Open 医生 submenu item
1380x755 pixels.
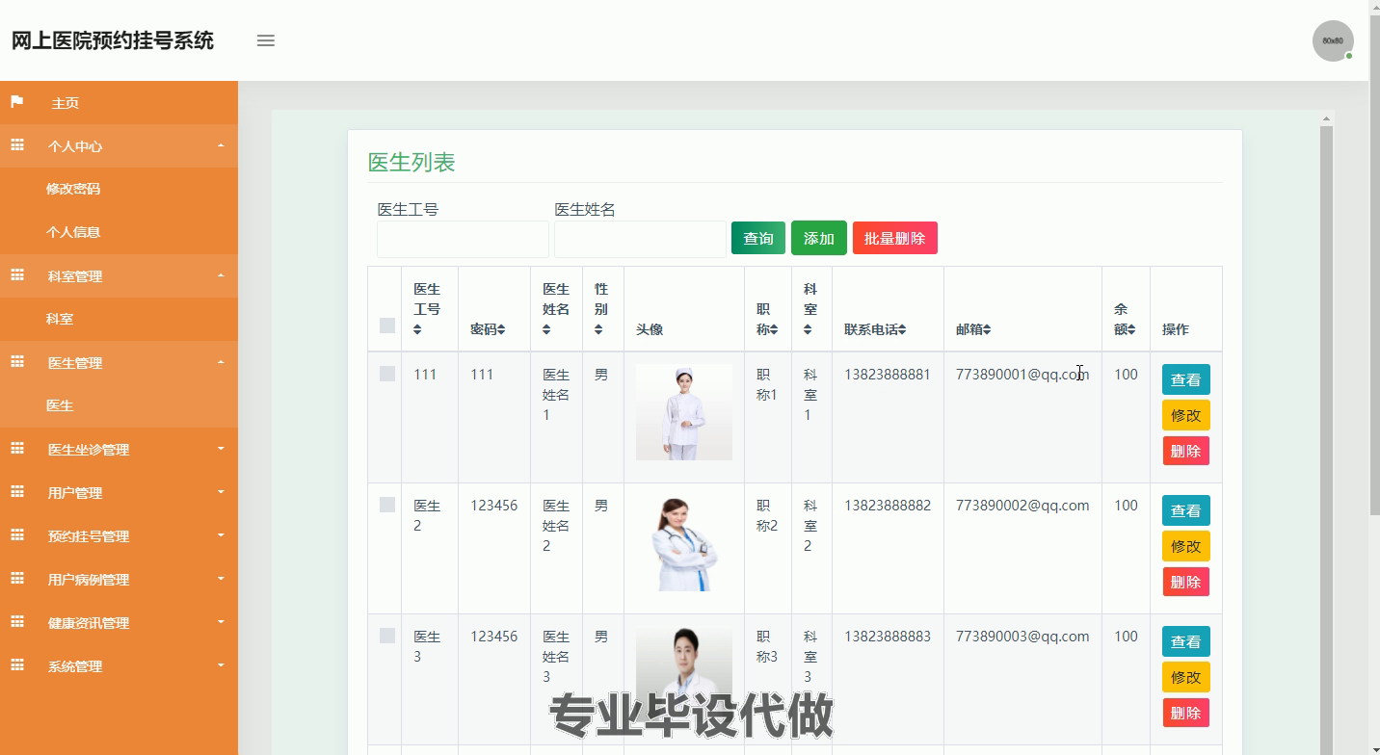[60, 405]
